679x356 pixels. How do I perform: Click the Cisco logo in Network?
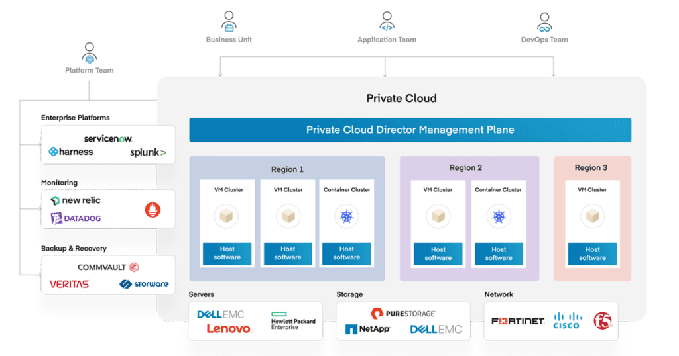pos(567,321)
